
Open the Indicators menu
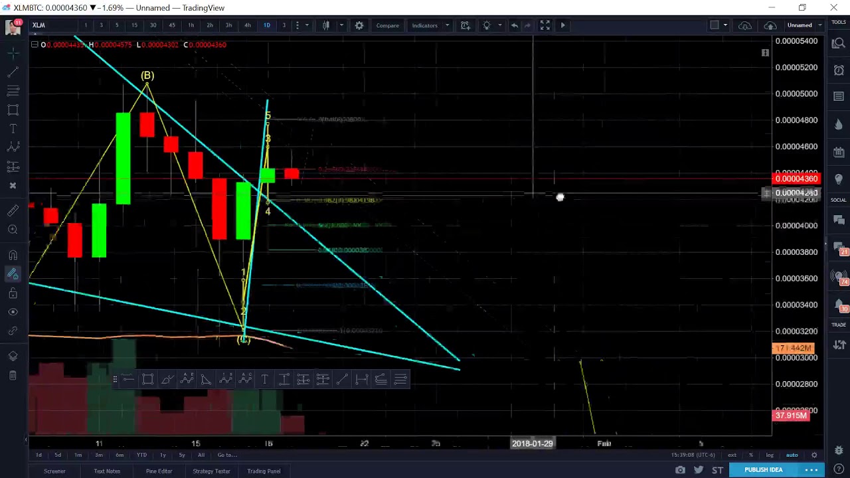coord(424,25)
